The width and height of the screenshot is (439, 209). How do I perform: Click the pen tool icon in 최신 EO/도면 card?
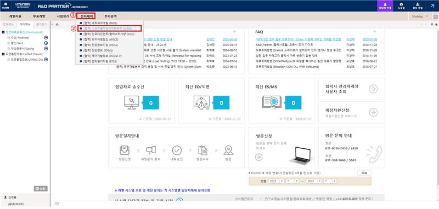pyautogui.click(x=201, y=102)
